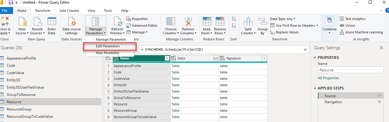
Task: Select the Entity3D query in the list
Action: point(13,80)
